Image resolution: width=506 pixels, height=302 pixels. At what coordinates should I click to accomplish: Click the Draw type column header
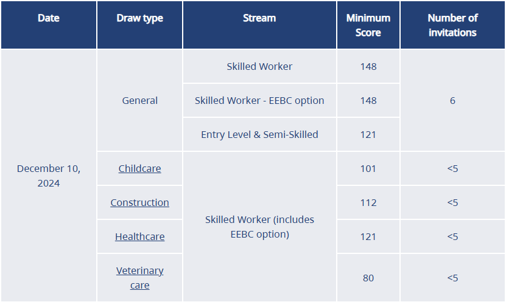point(139,25)
